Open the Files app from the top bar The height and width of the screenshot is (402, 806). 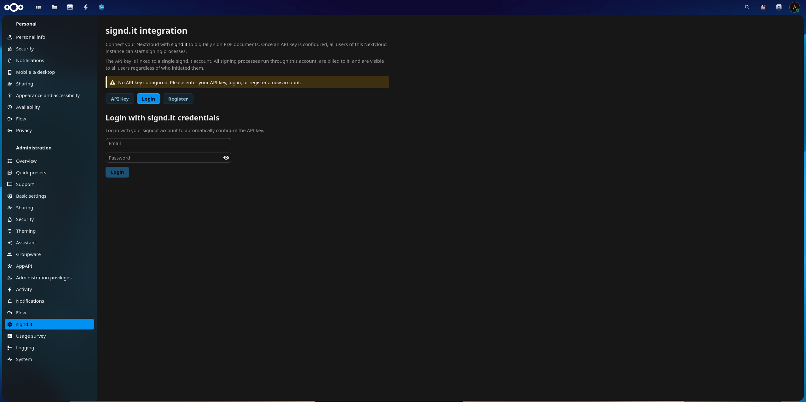54,7
